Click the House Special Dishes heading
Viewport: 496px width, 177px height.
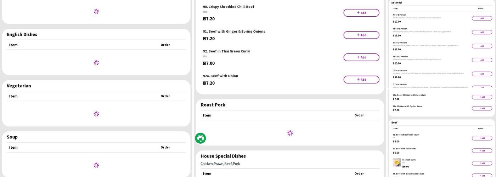tap(223, 156)
